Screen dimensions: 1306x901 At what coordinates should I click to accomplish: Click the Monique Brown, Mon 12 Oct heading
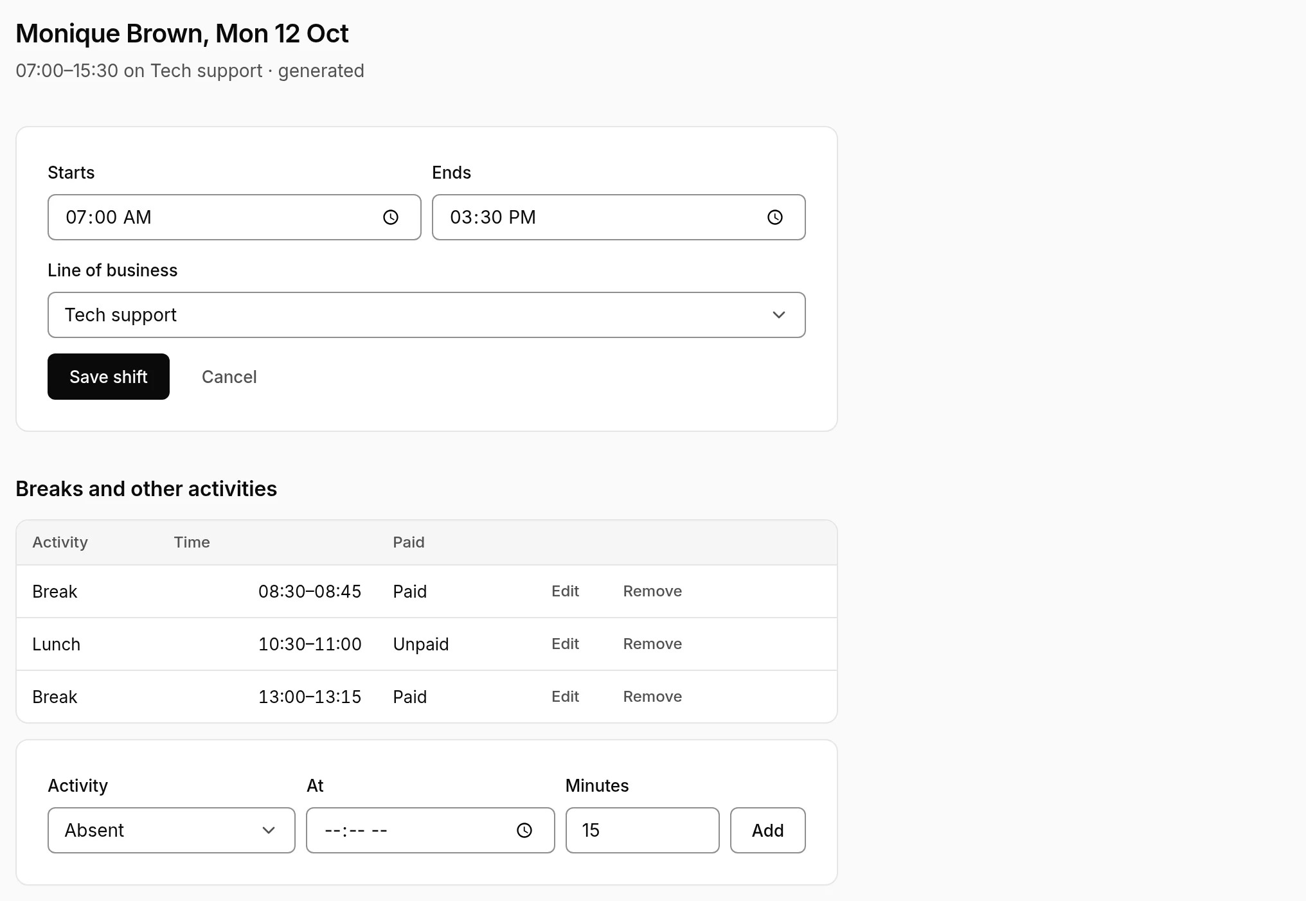coord(182,33)
